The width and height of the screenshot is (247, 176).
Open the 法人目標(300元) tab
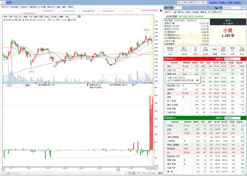coord(215,12)
